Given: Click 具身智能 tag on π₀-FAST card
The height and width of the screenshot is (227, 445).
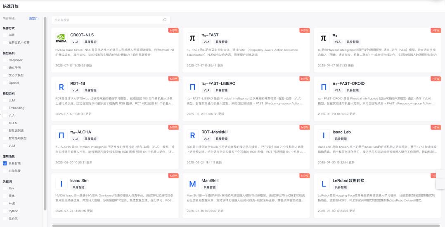Looking at the screenshot, I should coord(221,42).
